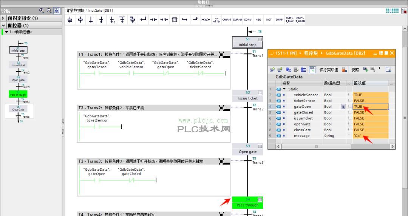This screenshot has width=408, height=216.
Task: Insert step and transition from toolbar
Action: pos(70,20)
